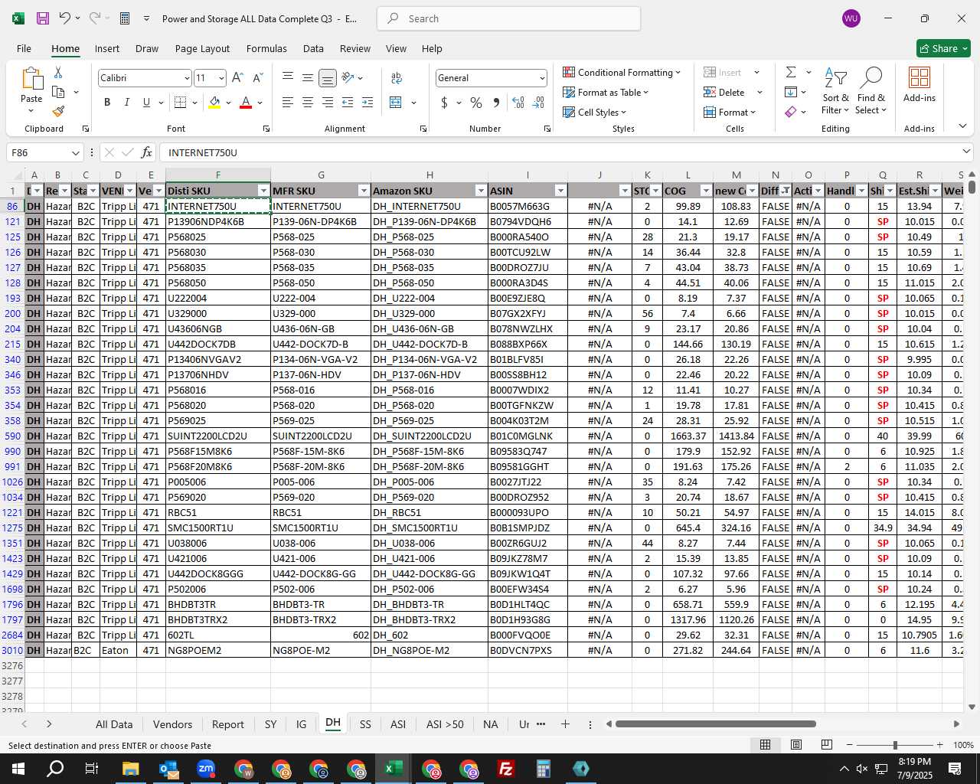
Task: Click the Wrap Text icon
Action: (397, 78)
